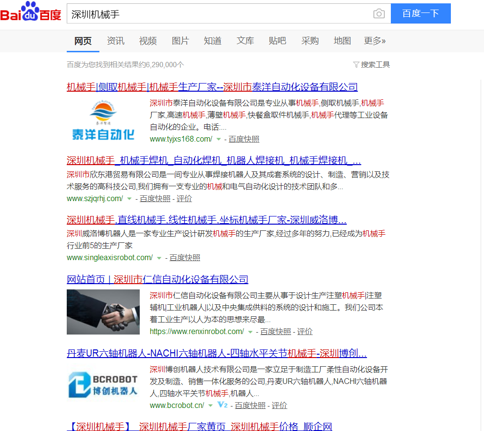The height and width of the screenshot is (431, 484).
Task: Click the 泰洋自动化 logo thumbnail
Action: click(103, 120)
